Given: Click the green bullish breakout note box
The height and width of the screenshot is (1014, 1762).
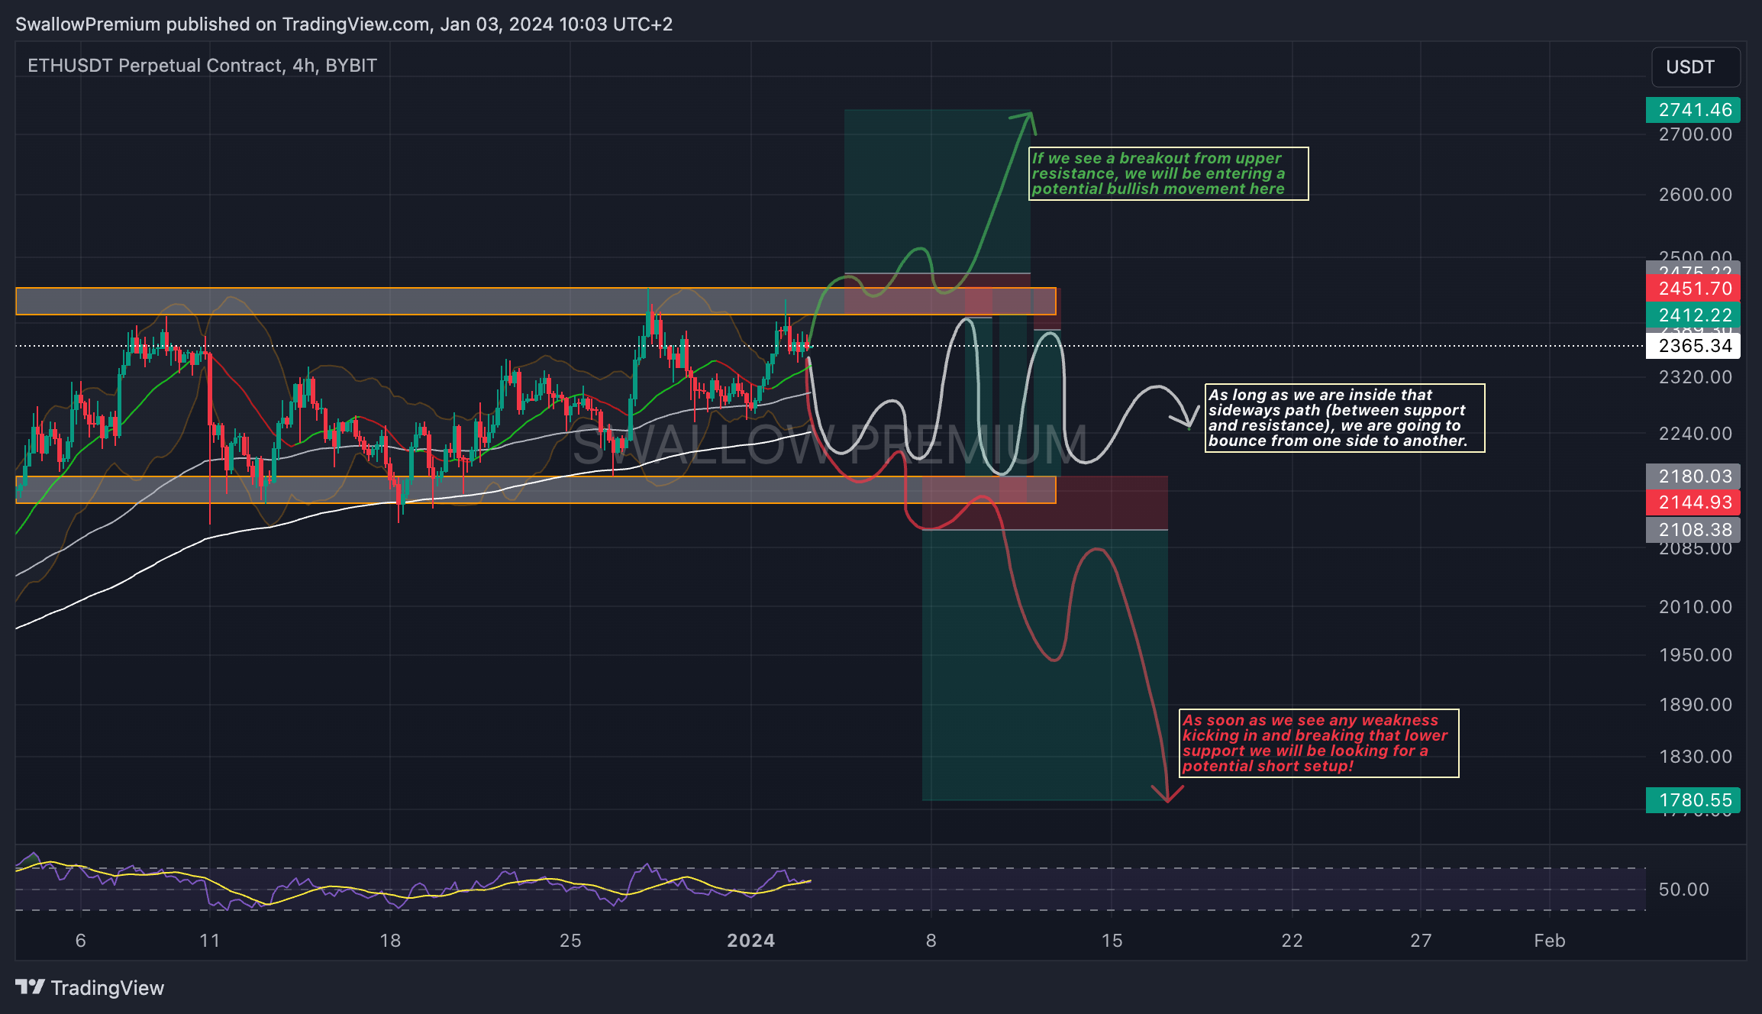Looking at the screenshot, I should click(x=1169, y=174).
